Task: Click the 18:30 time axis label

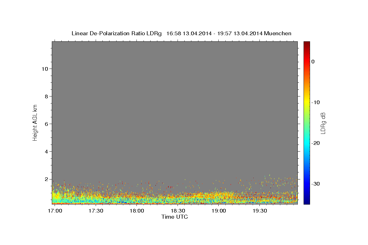Action: 178,211
